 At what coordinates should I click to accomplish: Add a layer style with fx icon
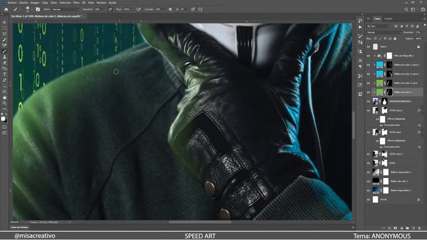point(390,228)
